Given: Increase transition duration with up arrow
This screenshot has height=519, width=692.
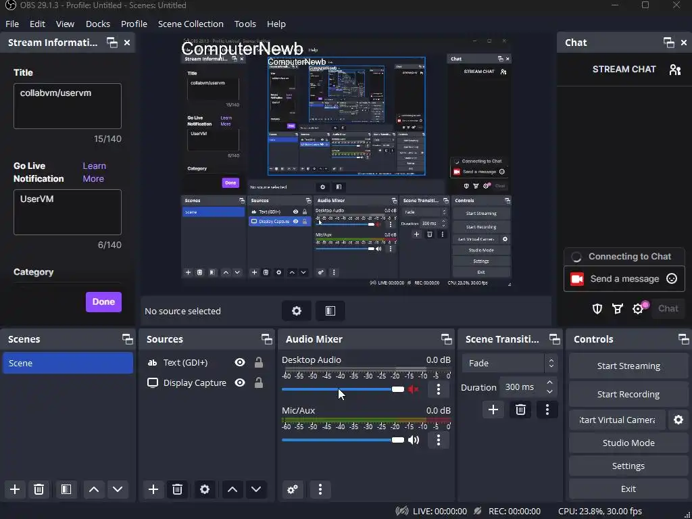Looking at the screenshot, I should pos(549,382).
